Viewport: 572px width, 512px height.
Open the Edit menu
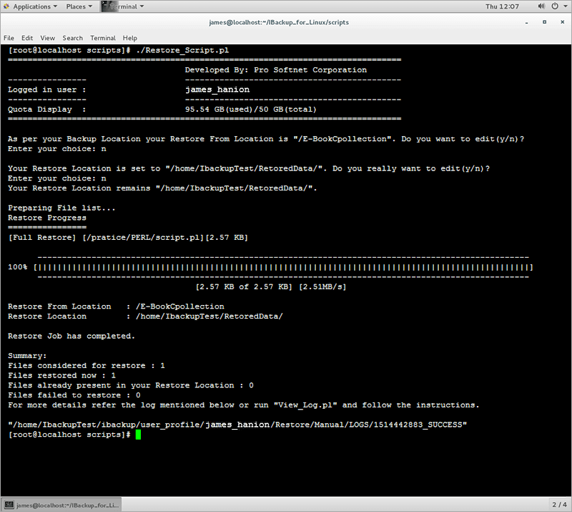click(27, 38)
